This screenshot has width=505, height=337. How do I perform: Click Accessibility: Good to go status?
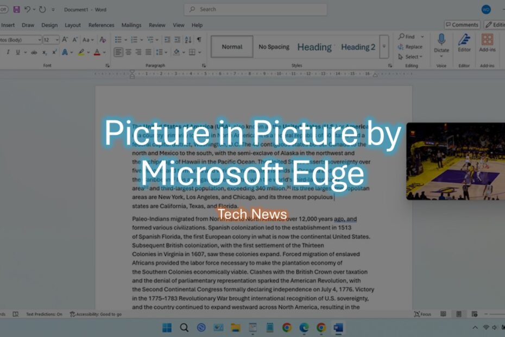point(96,314)
